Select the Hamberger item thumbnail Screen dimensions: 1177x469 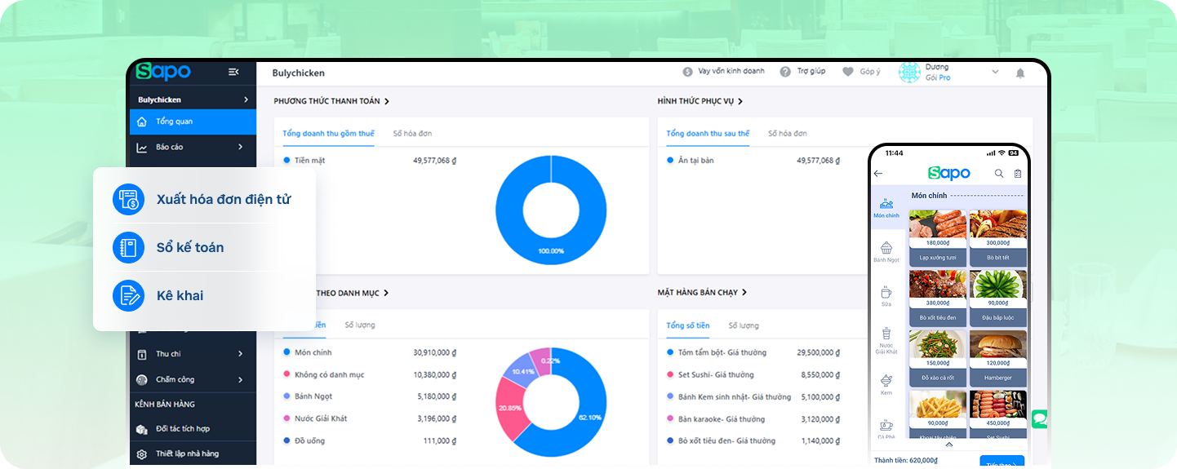pyautogui.click(x=997, y=348)
